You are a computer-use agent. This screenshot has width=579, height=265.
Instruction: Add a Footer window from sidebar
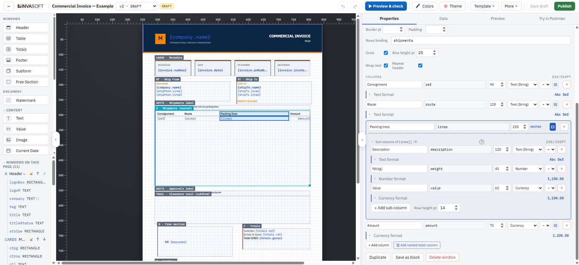26,60
